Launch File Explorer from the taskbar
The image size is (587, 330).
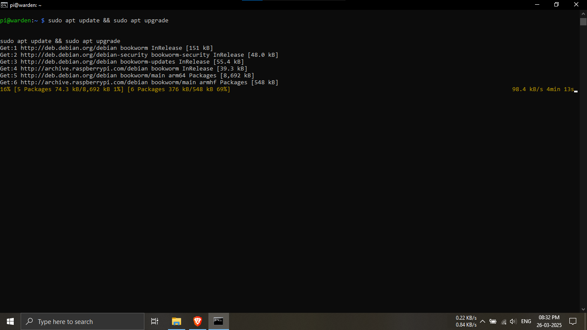[x=177, y=321]
